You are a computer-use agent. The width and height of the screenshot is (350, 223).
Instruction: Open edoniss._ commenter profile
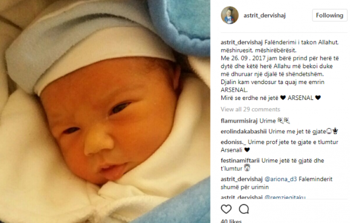coord(233,142)
